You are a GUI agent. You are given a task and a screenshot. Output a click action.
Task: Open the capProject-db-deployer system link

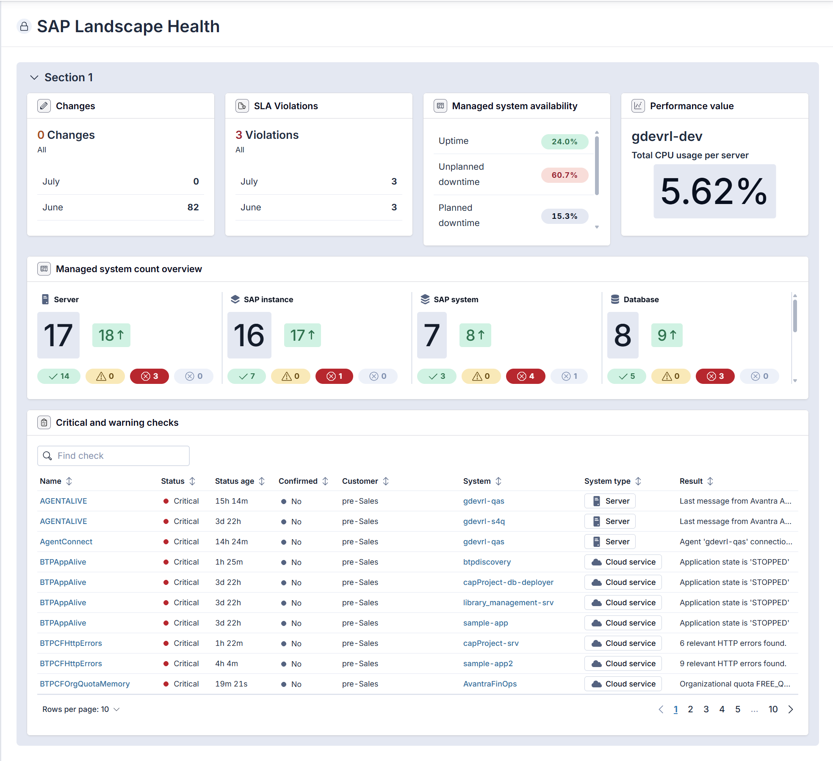(508, 582)
